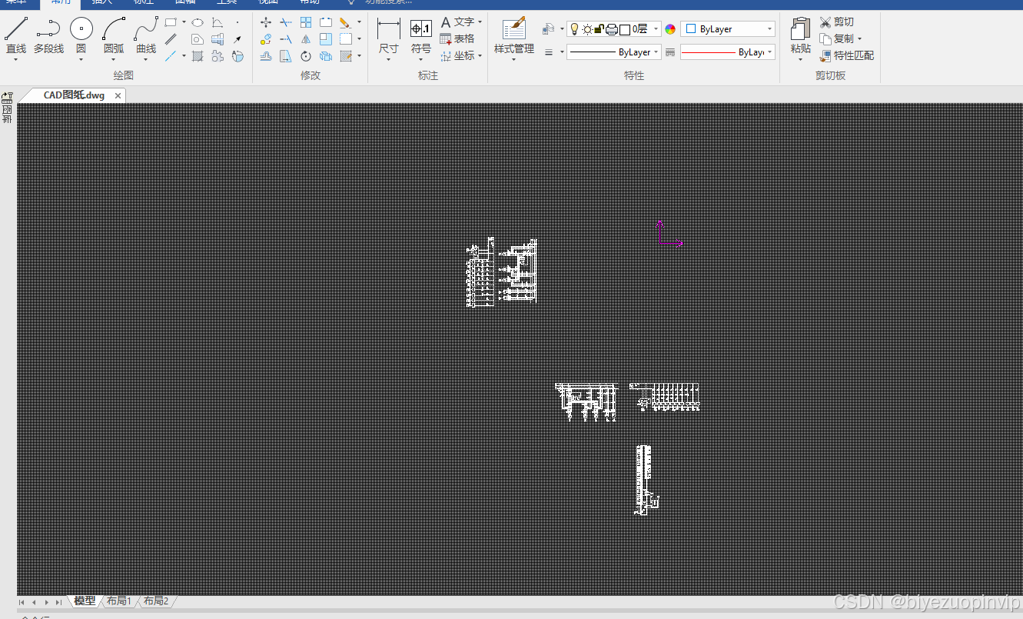The image size is (1023, 619).
Task: Insert a 表格 table
Action: 457,38
